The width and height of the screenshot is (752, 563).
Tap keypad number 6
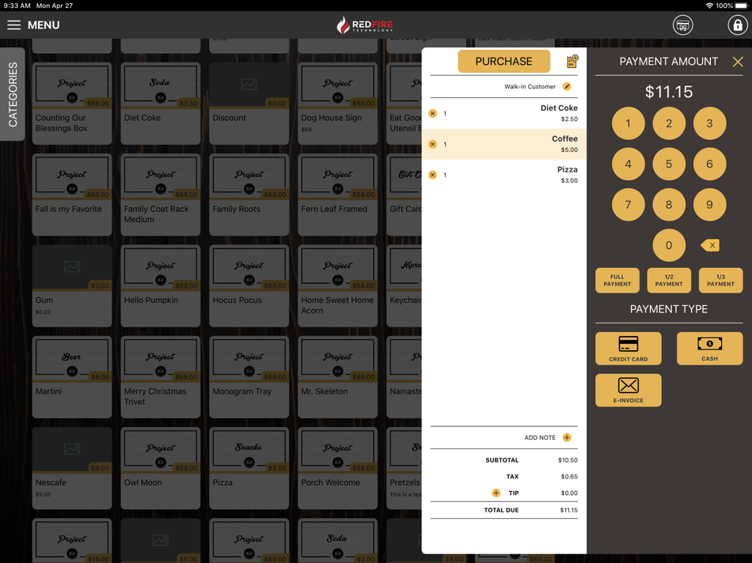point(710,164)
